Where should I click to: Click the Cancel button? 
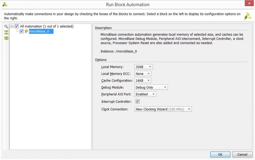tap(242, 154)
